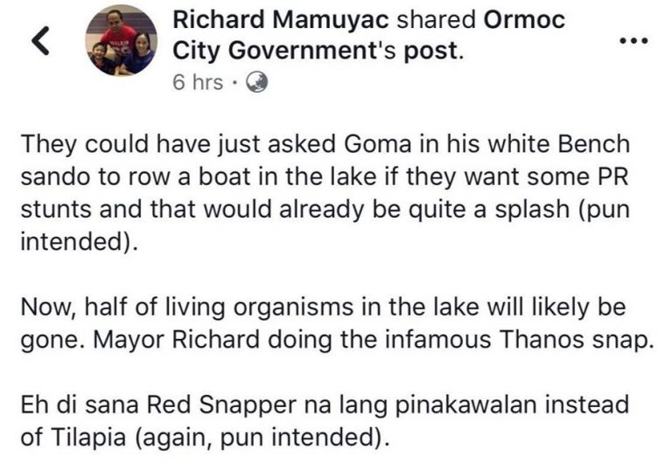Open the three-dot post options menu

634,41
